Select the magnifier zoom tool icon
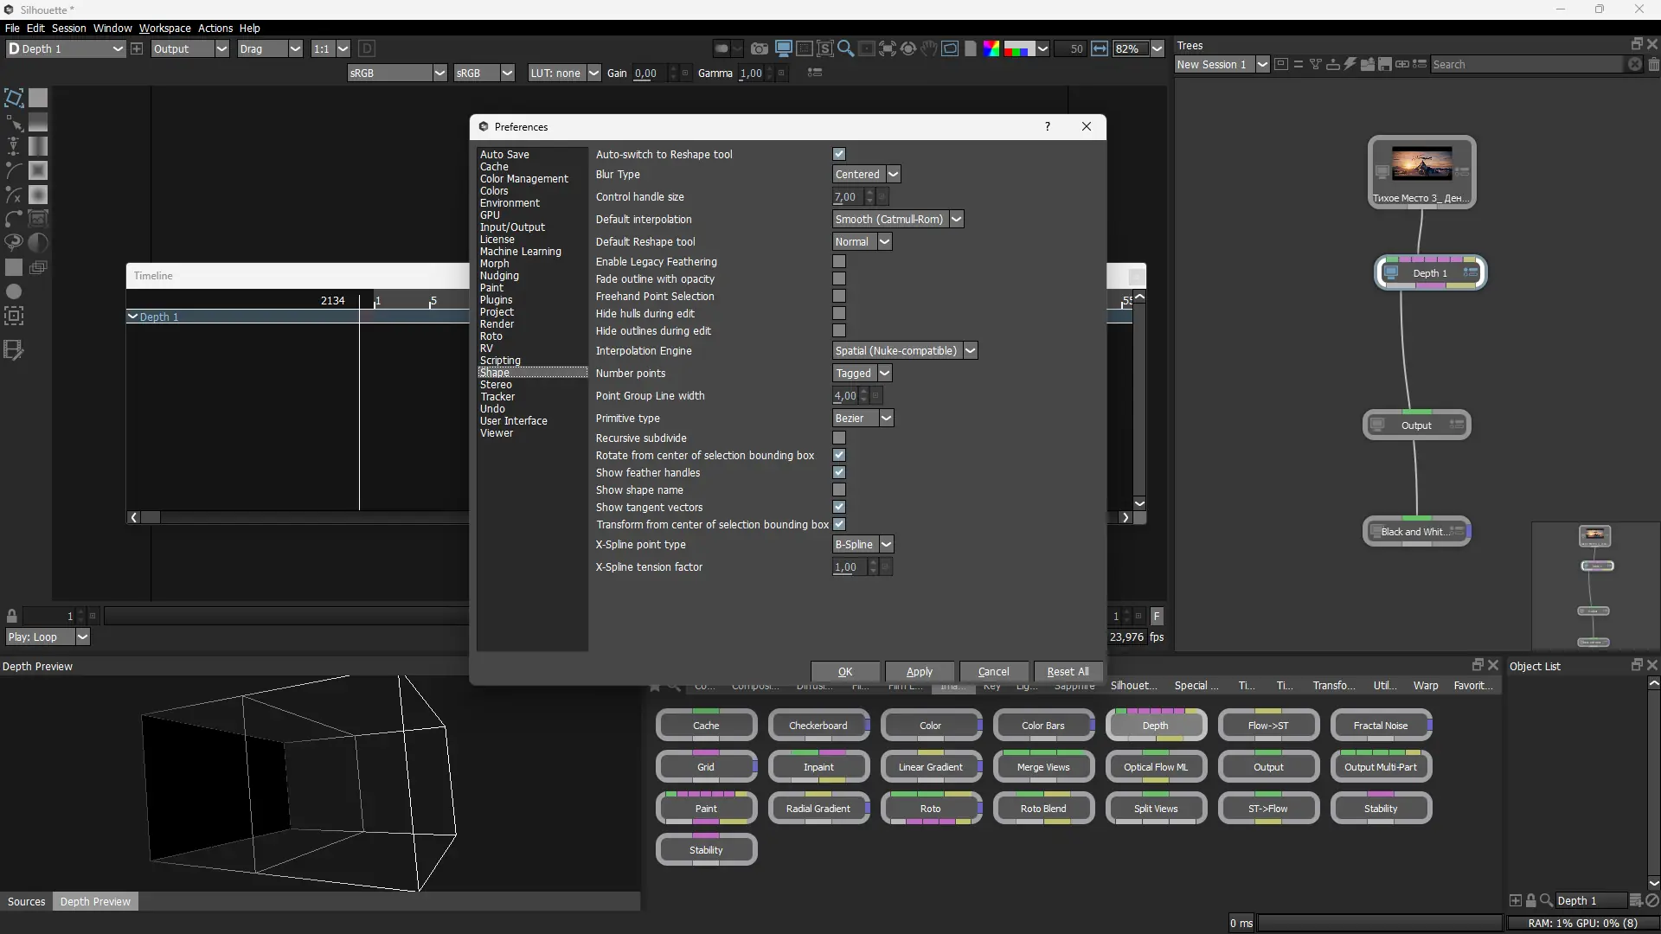 pyautogui.click(x=845, y=49)
